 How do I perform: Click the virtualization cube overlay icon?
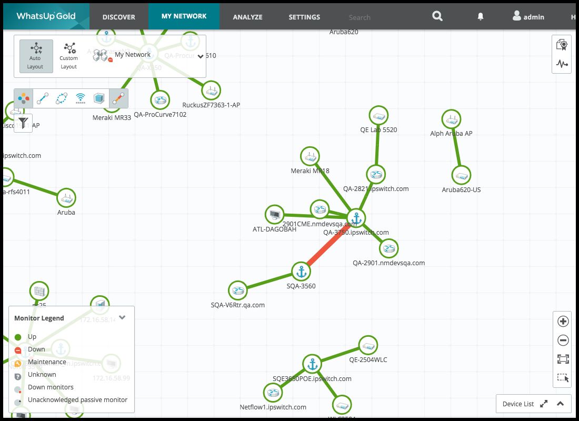click(x=98, y=98)
